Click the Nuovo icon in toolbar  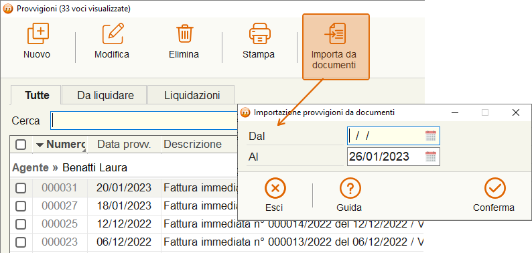[38, 33]
